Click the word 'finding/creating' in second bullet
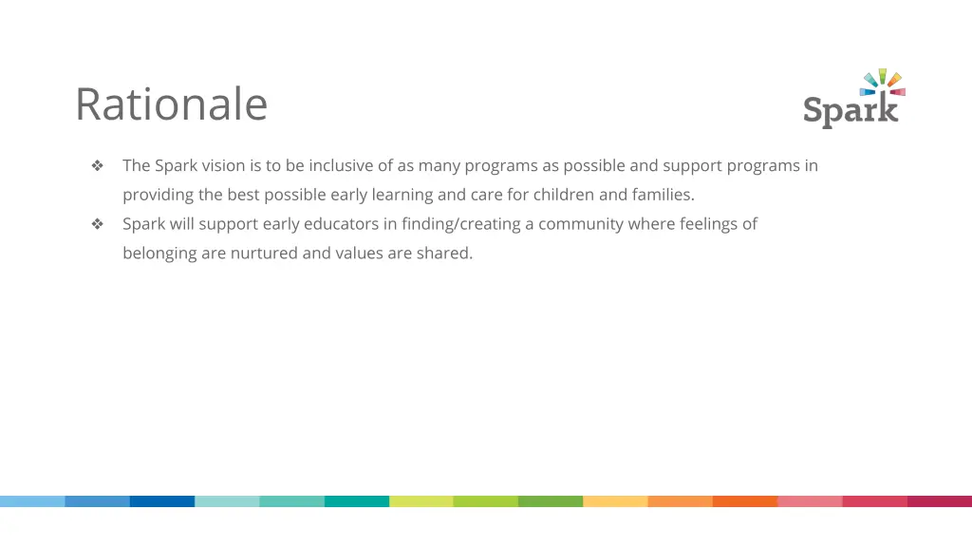 (x=461, y=224)
